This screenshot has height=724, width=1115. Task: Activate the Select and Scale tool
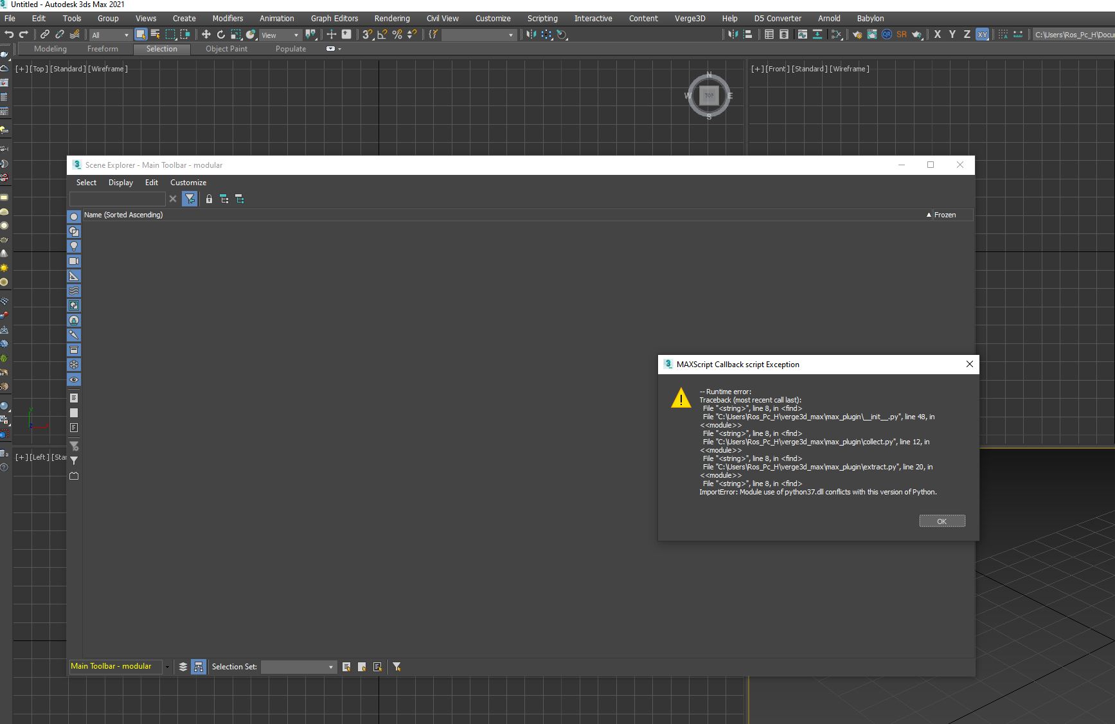coord(236,34)
